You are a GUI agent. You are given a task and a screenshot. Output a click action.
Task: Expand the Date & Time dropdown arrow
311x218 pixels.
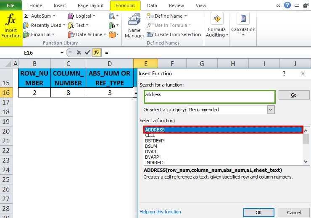tap(105, 34)
